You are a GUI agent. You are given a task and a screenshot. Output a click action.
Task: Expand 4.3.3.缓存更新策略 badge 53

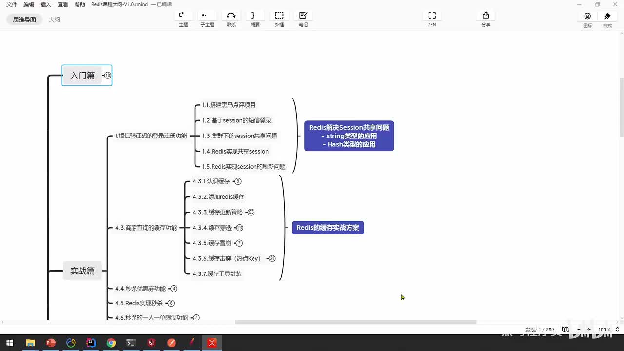251,212
